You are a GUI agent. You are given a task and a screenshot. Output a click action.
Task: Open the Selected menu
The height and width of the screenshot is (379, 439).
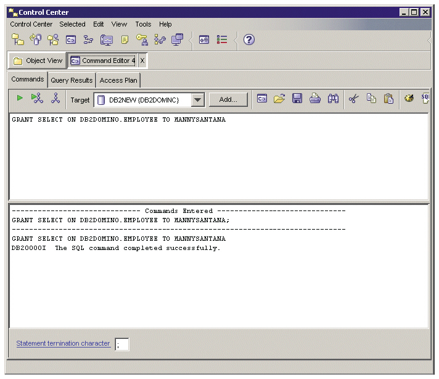pyautogui.click(x=72, y=25)
